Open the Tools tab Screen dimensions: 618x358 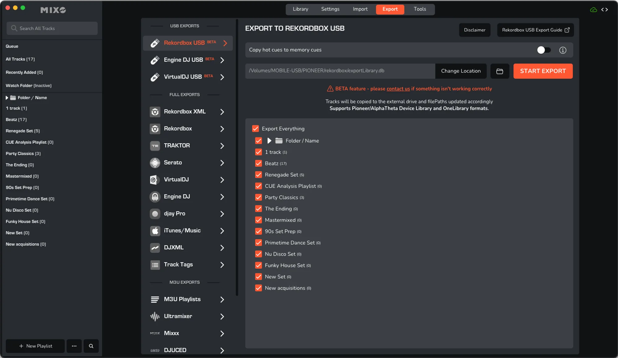pyautogui.click(x=420, y=9)
